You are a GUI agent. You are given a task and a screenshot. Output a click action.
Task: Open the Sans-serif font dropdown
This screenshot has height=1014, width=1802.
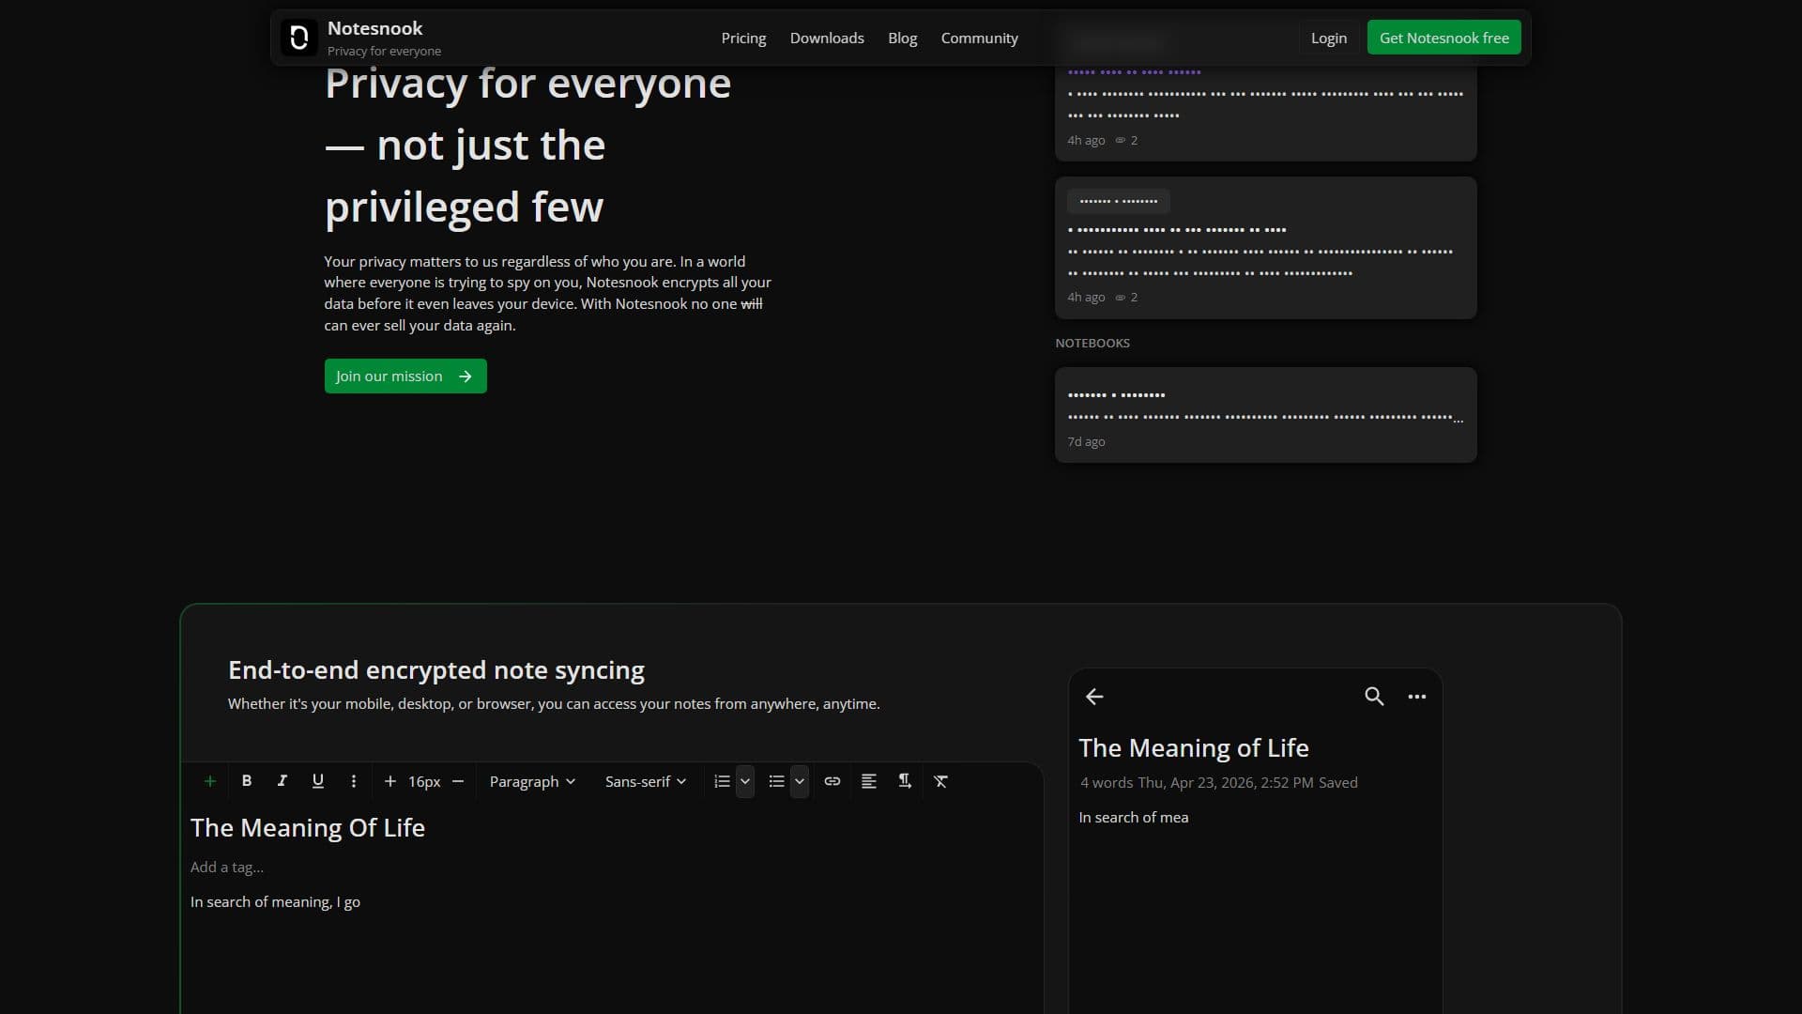point(646,781)
